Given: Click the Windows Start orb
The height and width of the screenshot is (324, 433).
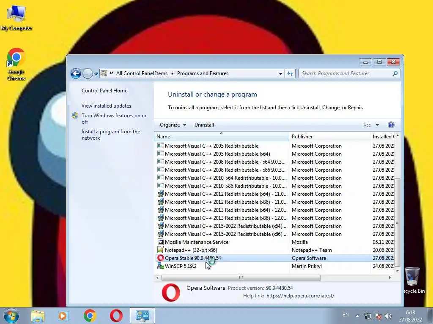Looking at the screenshot, I should (x=11, y=316).
